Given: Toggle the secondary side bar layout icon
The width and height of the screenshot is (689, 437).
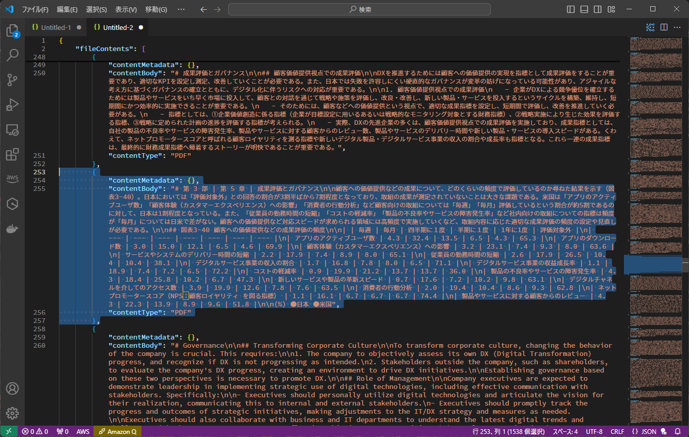Looking at the screenshot, I should (x=598, y=9).
